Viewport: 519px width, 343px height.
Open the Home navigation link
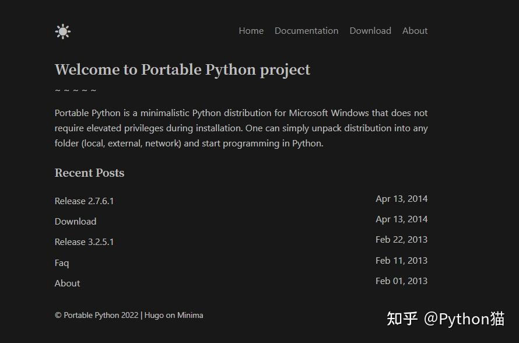pyautogui.click(x=251, y=31)
